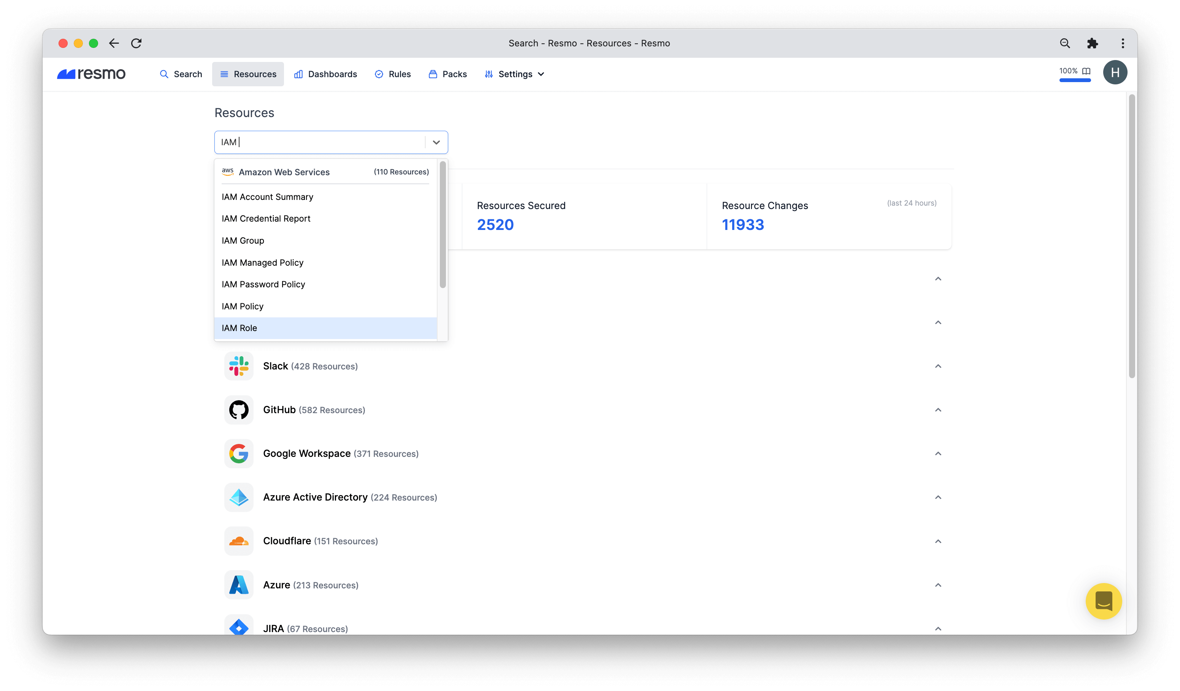Image resolution: width=1180 pixels, height=691 pixels.
Task: Click Amazon Web Services group header
Action: [325, 172]
